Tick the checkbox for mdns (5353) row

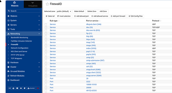tap(46, 48)
